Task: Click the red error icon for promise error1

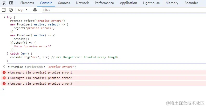Action: (x=4, y=72)
